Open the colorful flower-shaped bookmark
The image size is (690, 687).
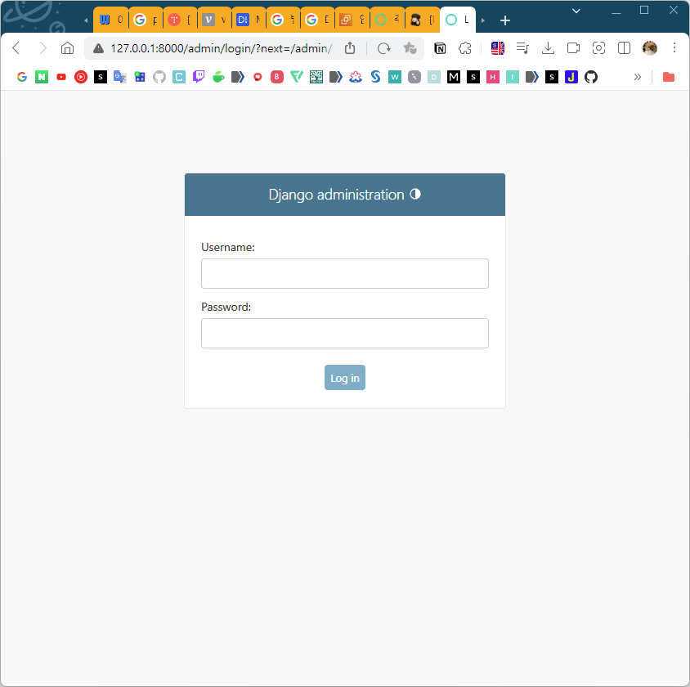(356, 77)
